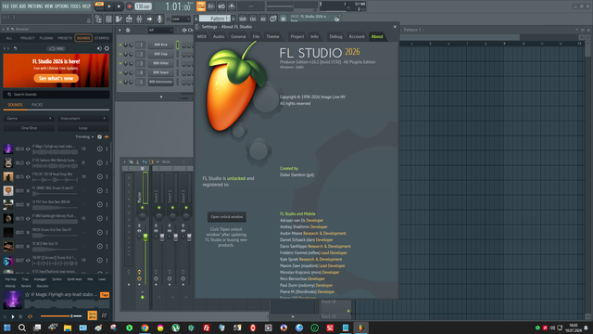Click the red Record button
This screenshot has height=334, width=593.
coord(130,6)
